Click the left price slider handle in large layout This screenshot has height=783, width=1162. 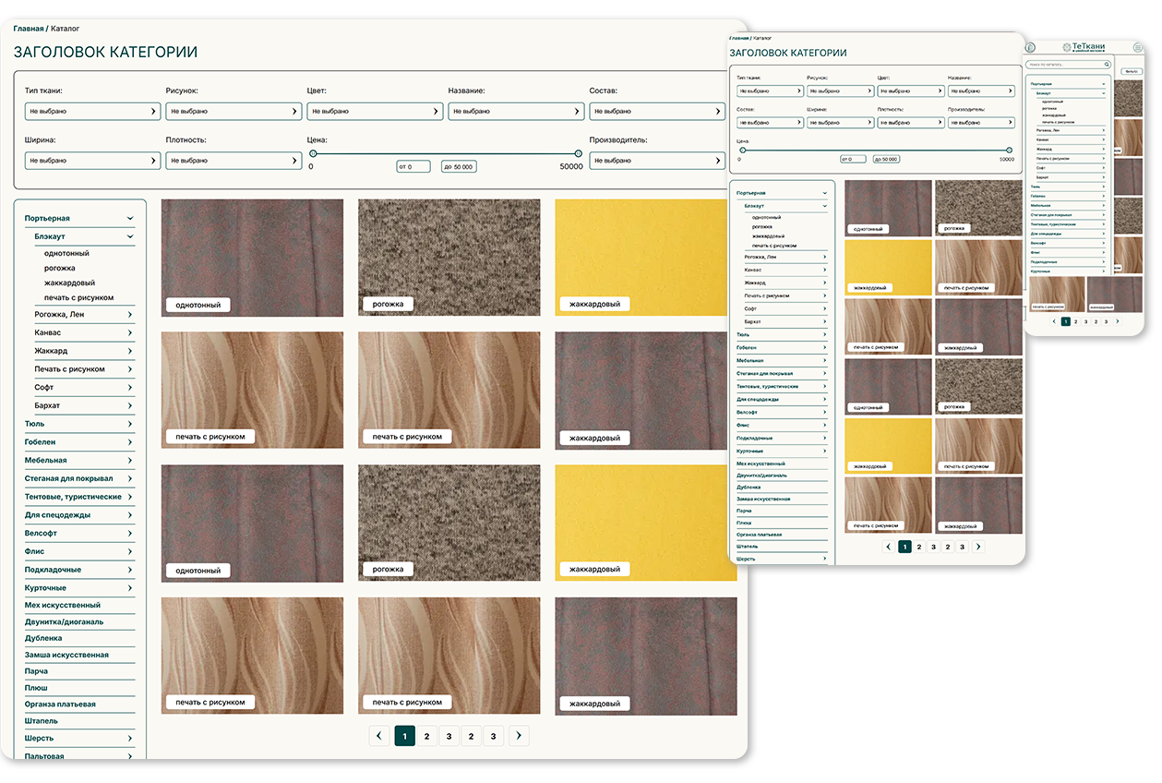tap(313, 153)
